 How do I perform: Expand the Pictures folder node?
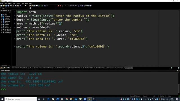pyautogui.click(x=2, y=24)
